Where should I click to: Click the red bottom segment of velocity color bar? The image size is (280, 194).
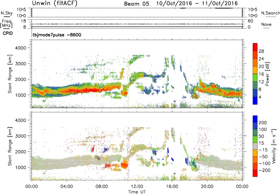(x=255, y=173)
